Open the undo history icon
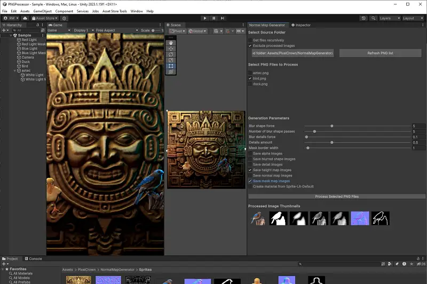Image resolution: width=427 pixels, height=284 pixels. pos(363,18)
